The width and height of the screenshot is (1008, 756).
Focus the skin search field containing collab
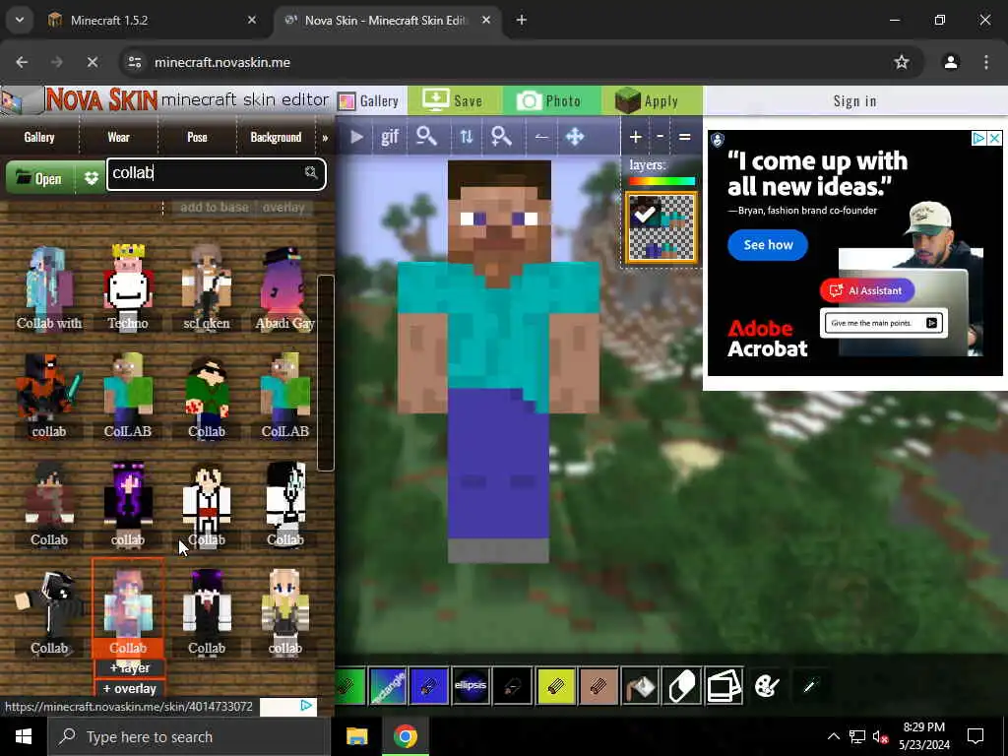(216, 173)
